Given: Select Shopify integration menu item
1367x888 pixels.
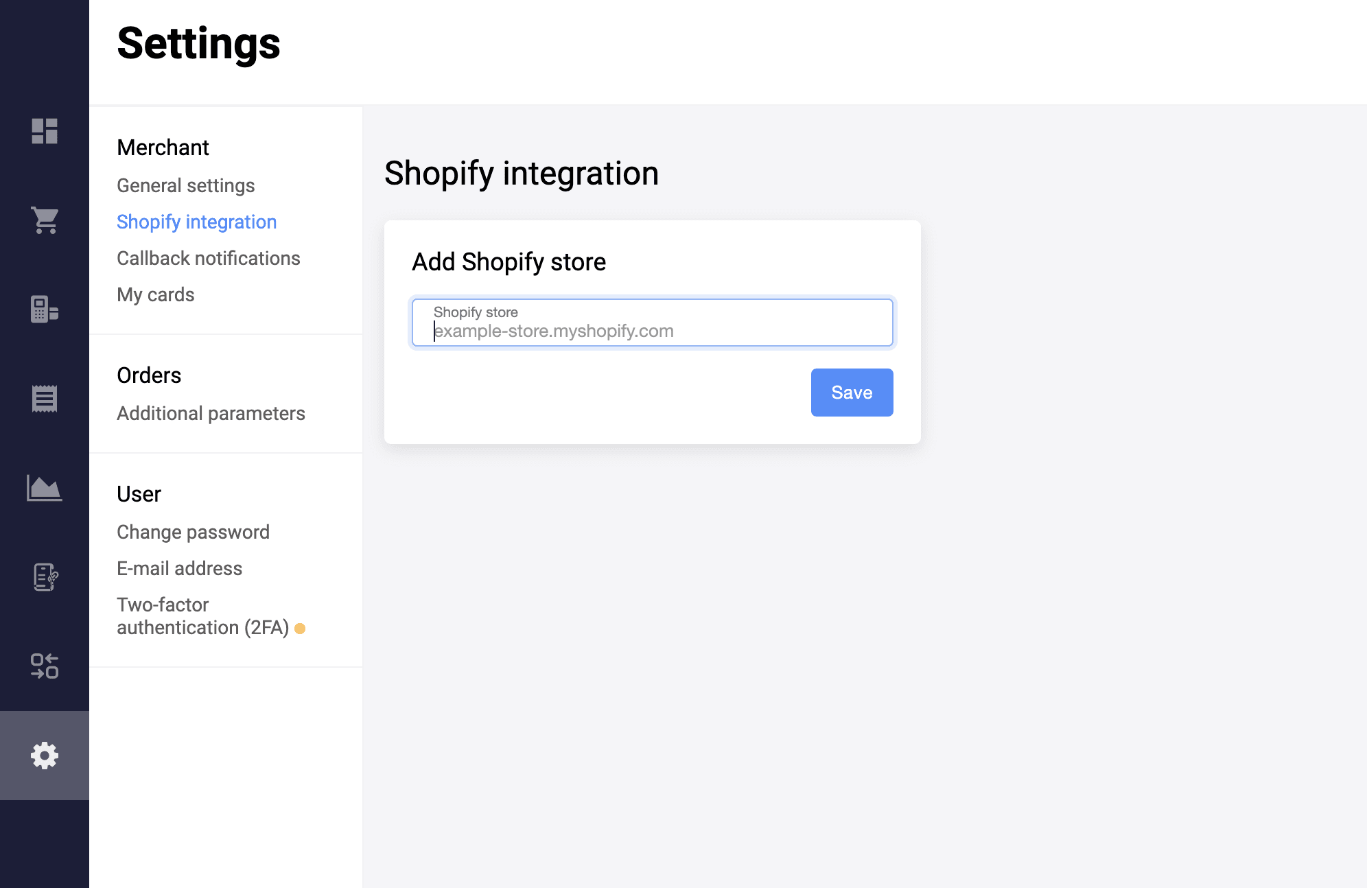Looking at the screenshot, I should click(x=196, y=222).
